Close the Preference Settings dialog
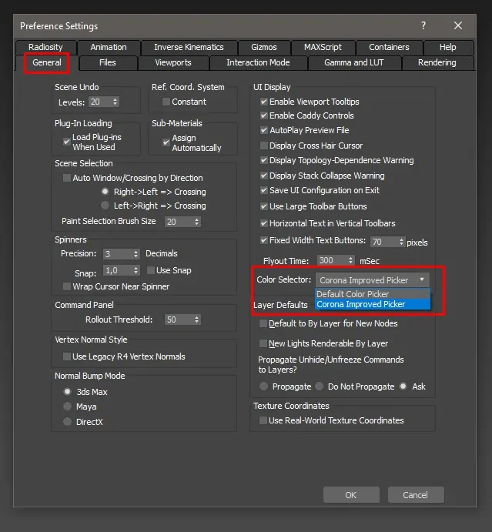The width and height of the screenshot is (492, 532). click(458, 25)
